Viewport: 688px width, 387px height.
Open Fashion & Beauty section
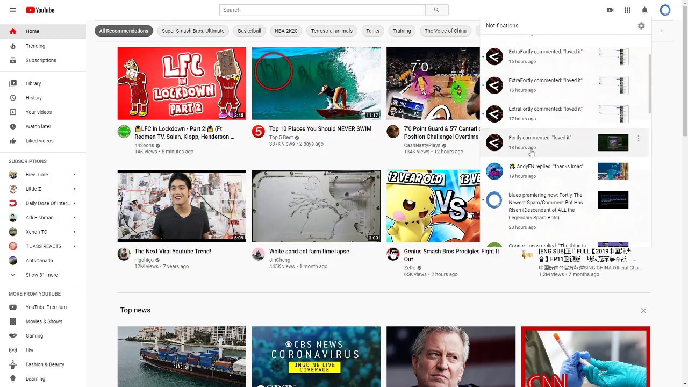[x=43, y=364]
